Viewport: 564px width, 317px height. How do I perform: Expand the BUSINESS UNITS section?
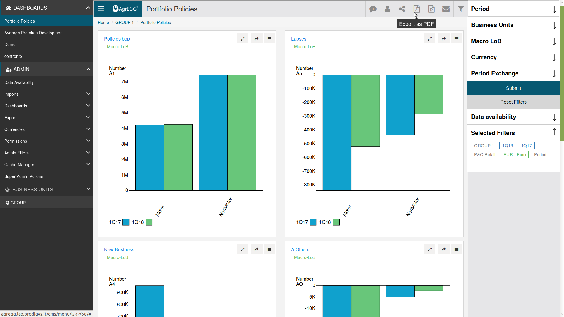point(88,189)
